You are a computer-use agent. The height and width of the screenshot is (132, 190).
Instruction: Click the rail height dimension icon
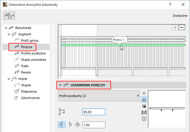point(62,112)
